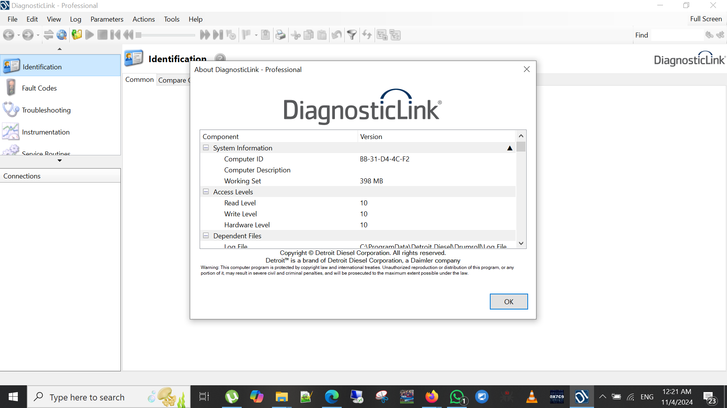Open the Parameters menu

click(107, 19)
